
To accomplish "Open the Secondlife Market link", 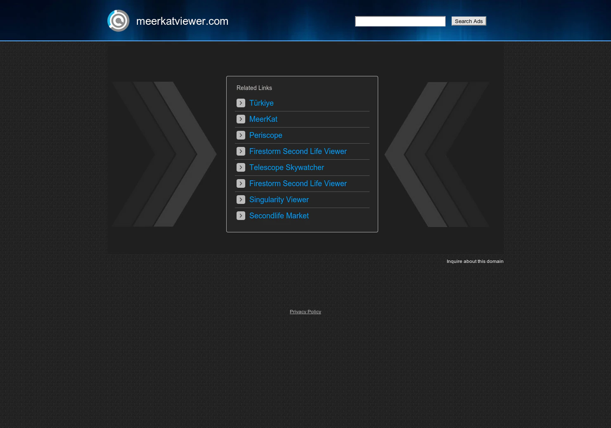I will tap(279, 216).
